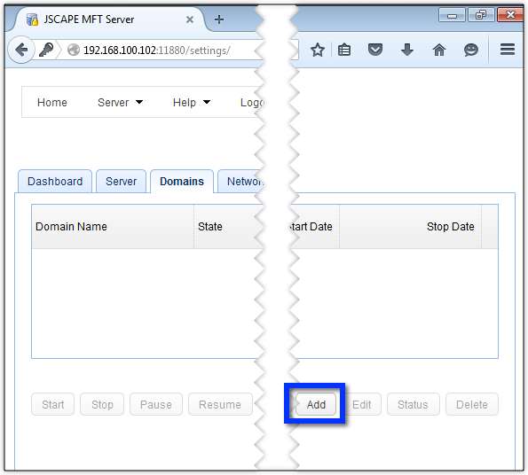This screenshot has width=528, height=475.
Task: Go to browser home page icon
Action: 439,51
